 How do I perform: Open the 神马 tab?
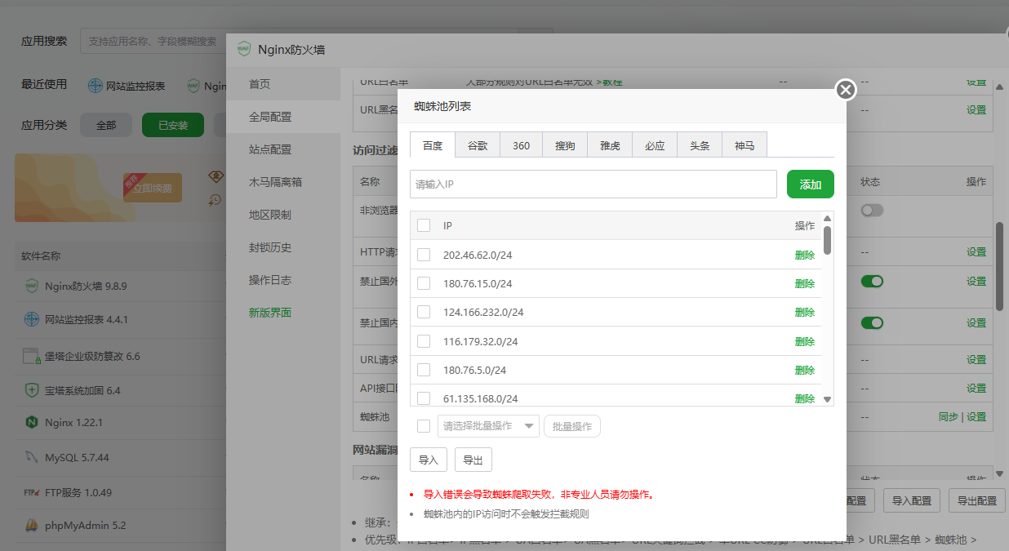tap(745, 145)
